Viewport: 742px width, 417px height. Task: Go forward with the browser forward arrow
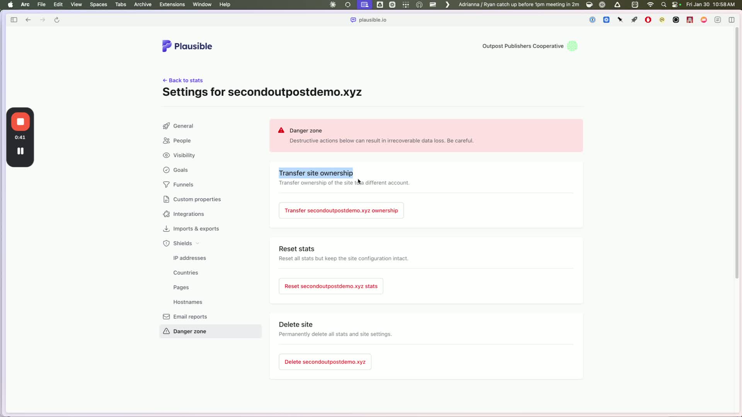click(x=43, y=20)
